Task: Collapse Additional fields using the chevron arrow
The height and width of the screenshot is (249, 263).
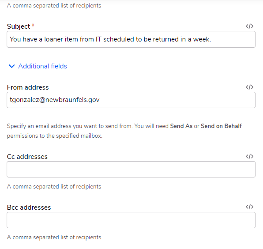Action: pyautogui.click(x=11, y=66)
